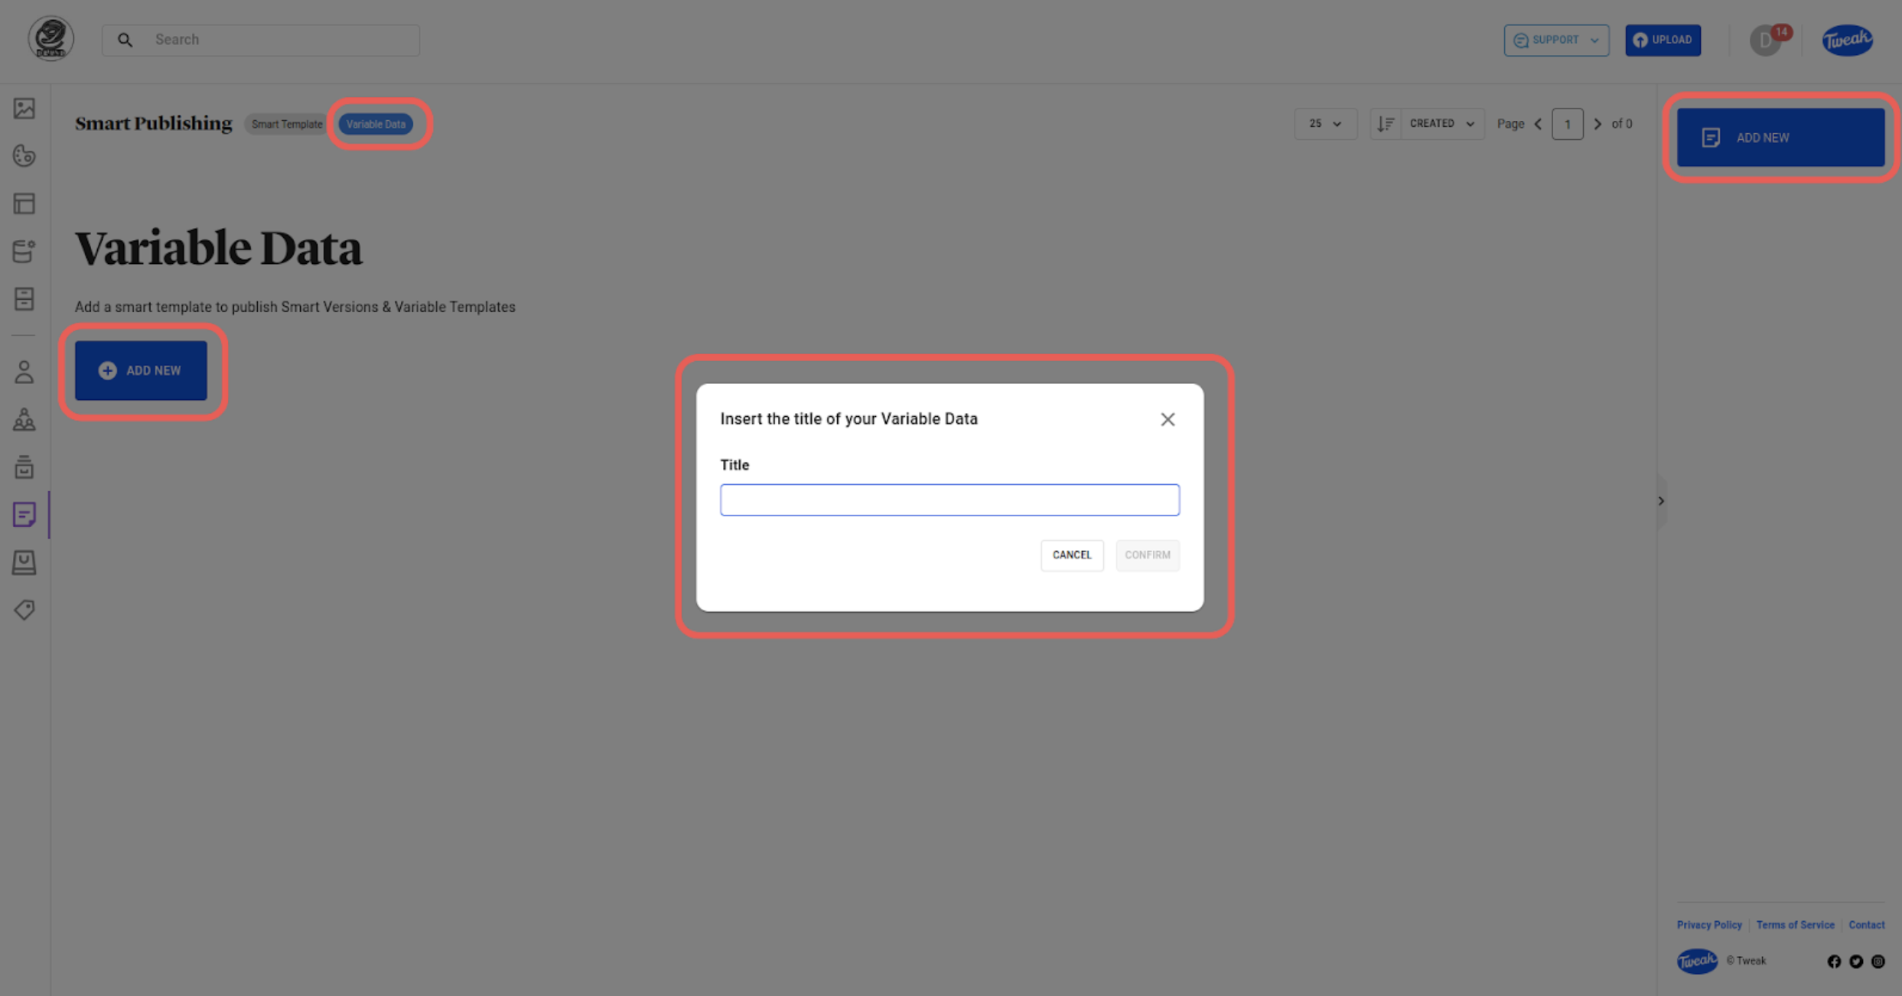This screenshot has height=996, width=1902.
Task: Click the Facebook icon in footer
Action: (x=1834, y=962)
